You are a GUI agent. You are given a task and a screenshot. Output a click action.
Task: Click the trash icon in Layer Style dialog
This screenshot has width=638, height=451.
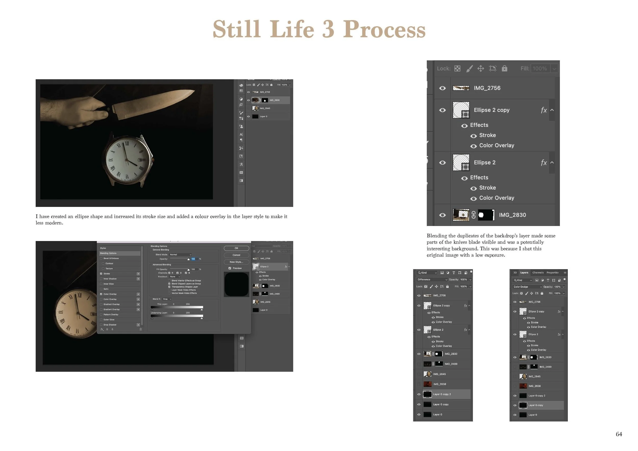[141, 329]
